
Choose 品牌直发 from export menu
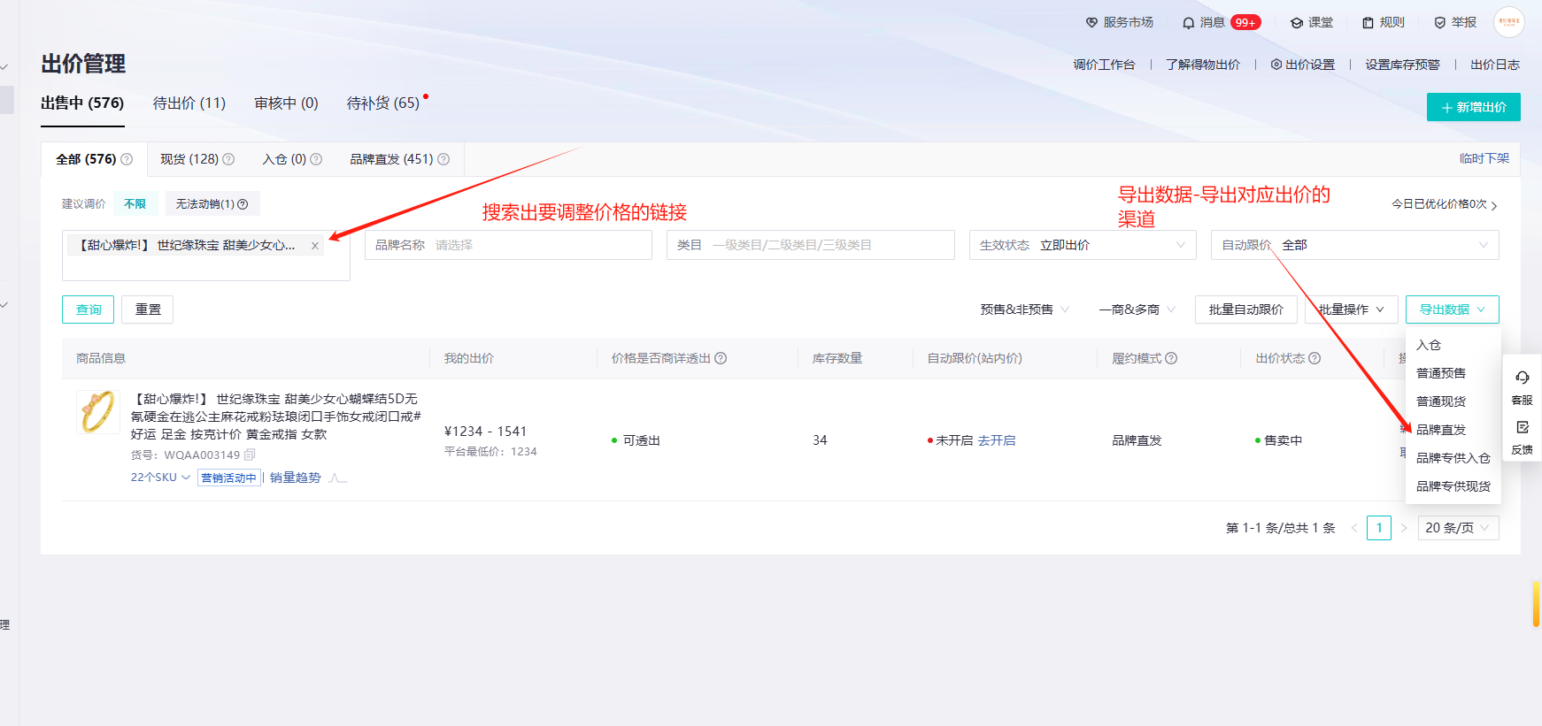(x=1440, y=430)
